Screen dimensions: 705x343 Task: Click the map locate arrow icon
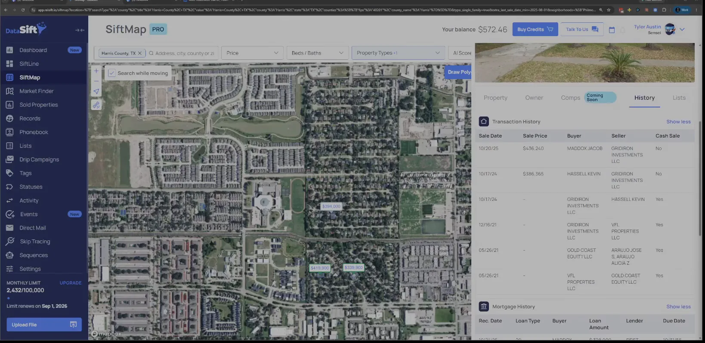click(96, 91)
